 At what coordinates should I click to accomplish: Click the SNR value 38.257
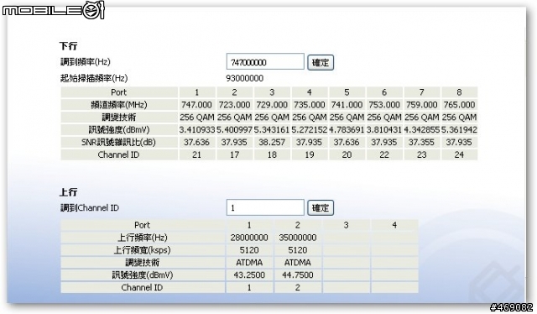(x=272, y=142)
